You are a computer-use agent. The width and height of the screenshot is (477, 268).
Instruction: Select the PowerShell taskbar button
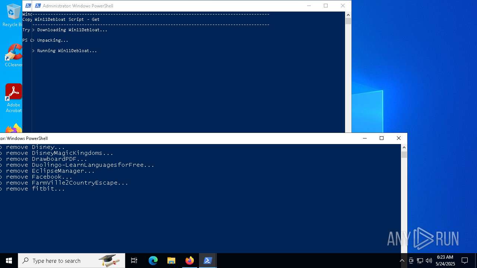208,261
